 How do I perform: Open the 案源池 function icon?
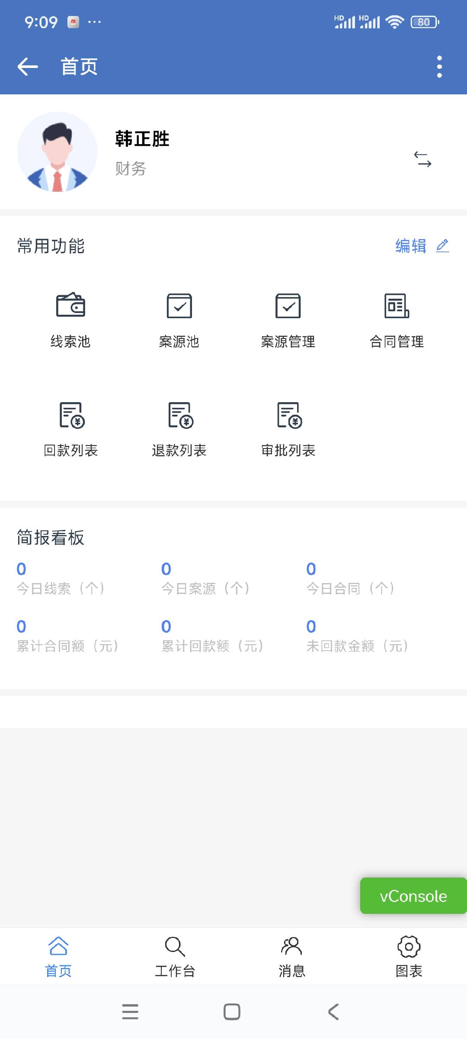(x=179, y=306)
